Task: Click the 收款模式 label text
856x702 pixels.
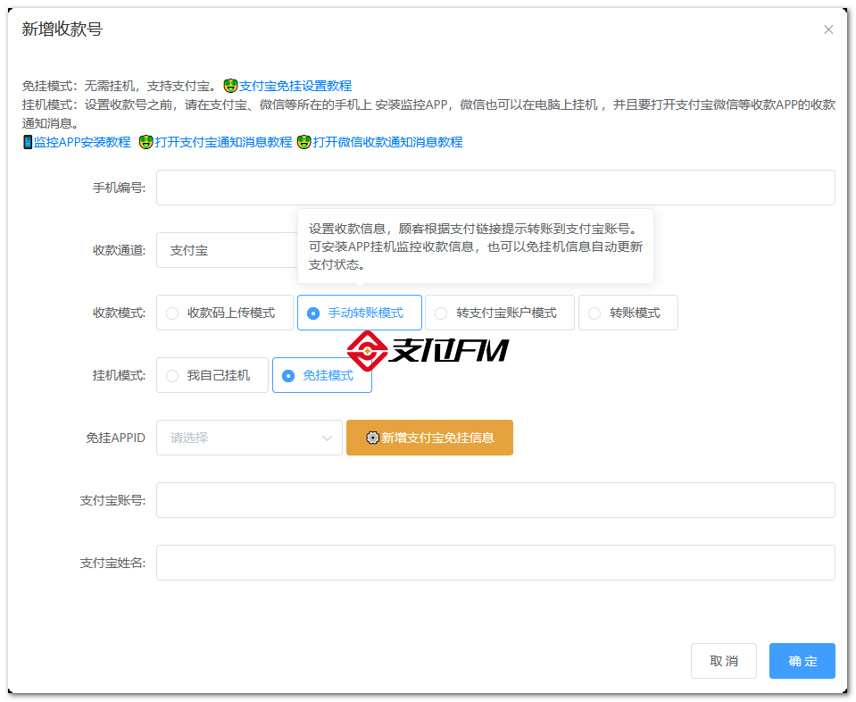Action: [119, 313]
